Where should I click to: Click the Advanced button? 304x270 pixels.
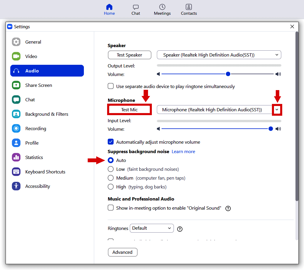[122, 252]
